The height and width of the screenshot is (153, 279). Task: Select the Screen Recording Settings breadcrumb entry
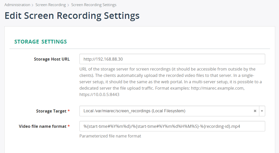tap(94, 5)
